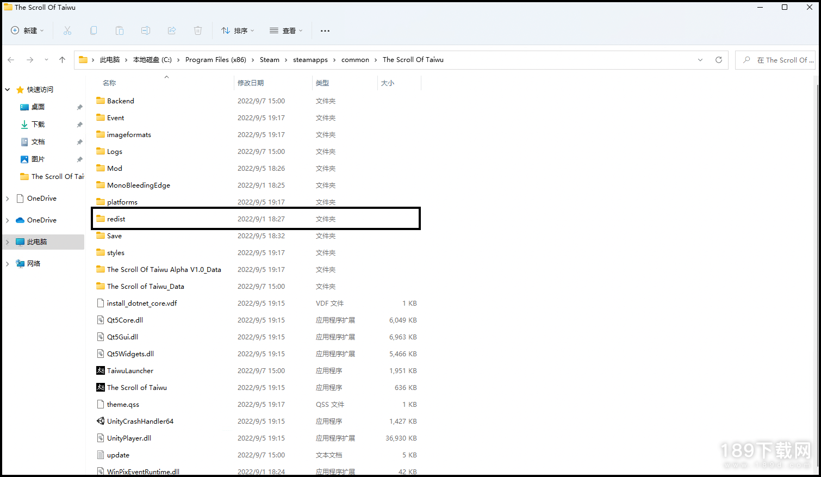
Task: Expand the first OneDrive tree node
Action: tap(8, 199)
